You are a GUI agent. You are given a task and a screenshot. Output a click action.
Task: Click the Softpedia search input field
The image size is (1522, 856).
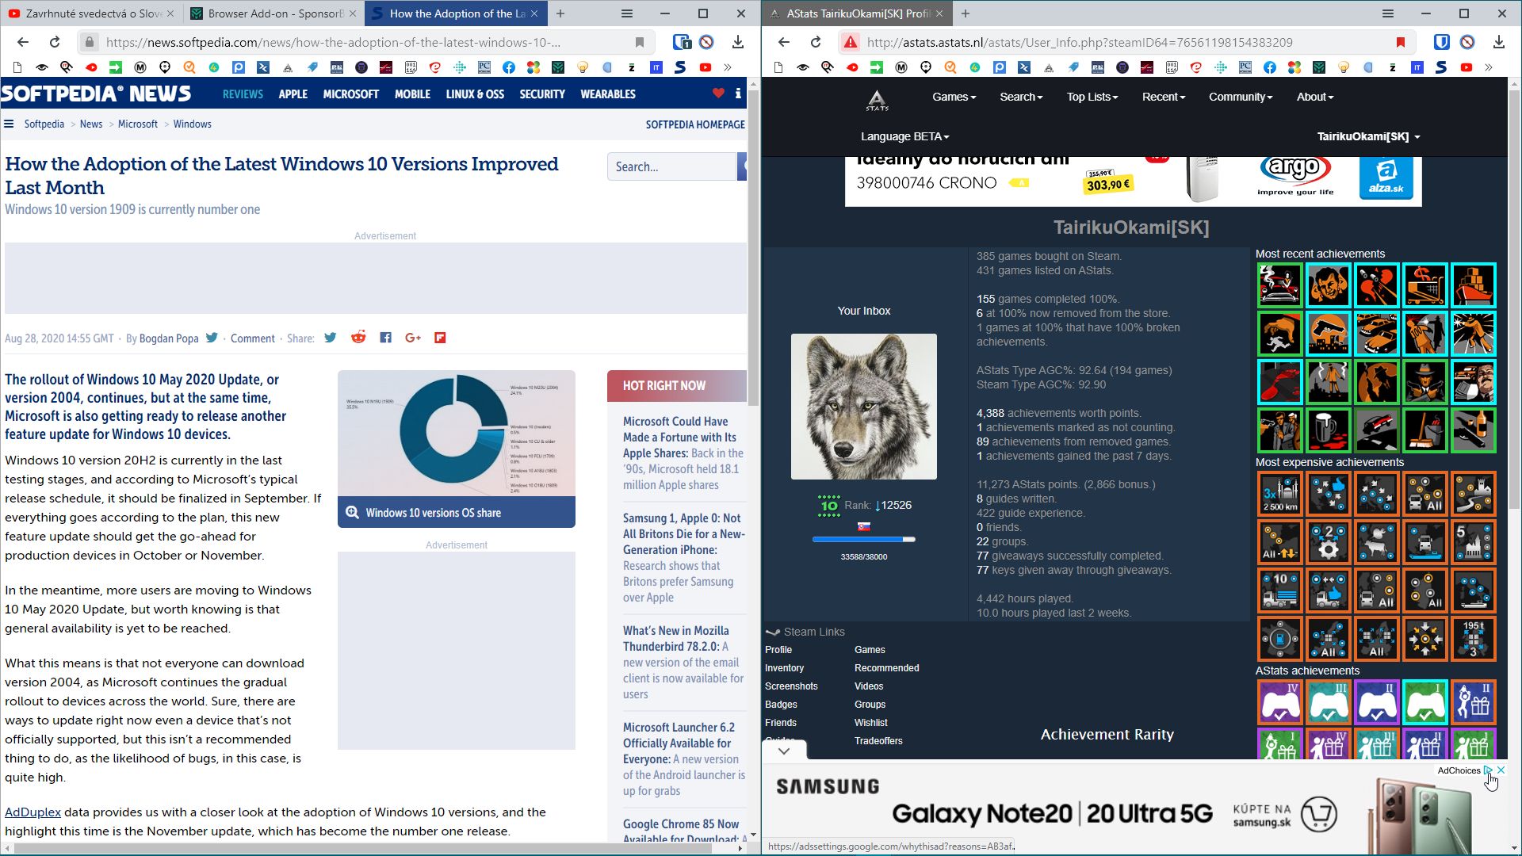point(671,166)
